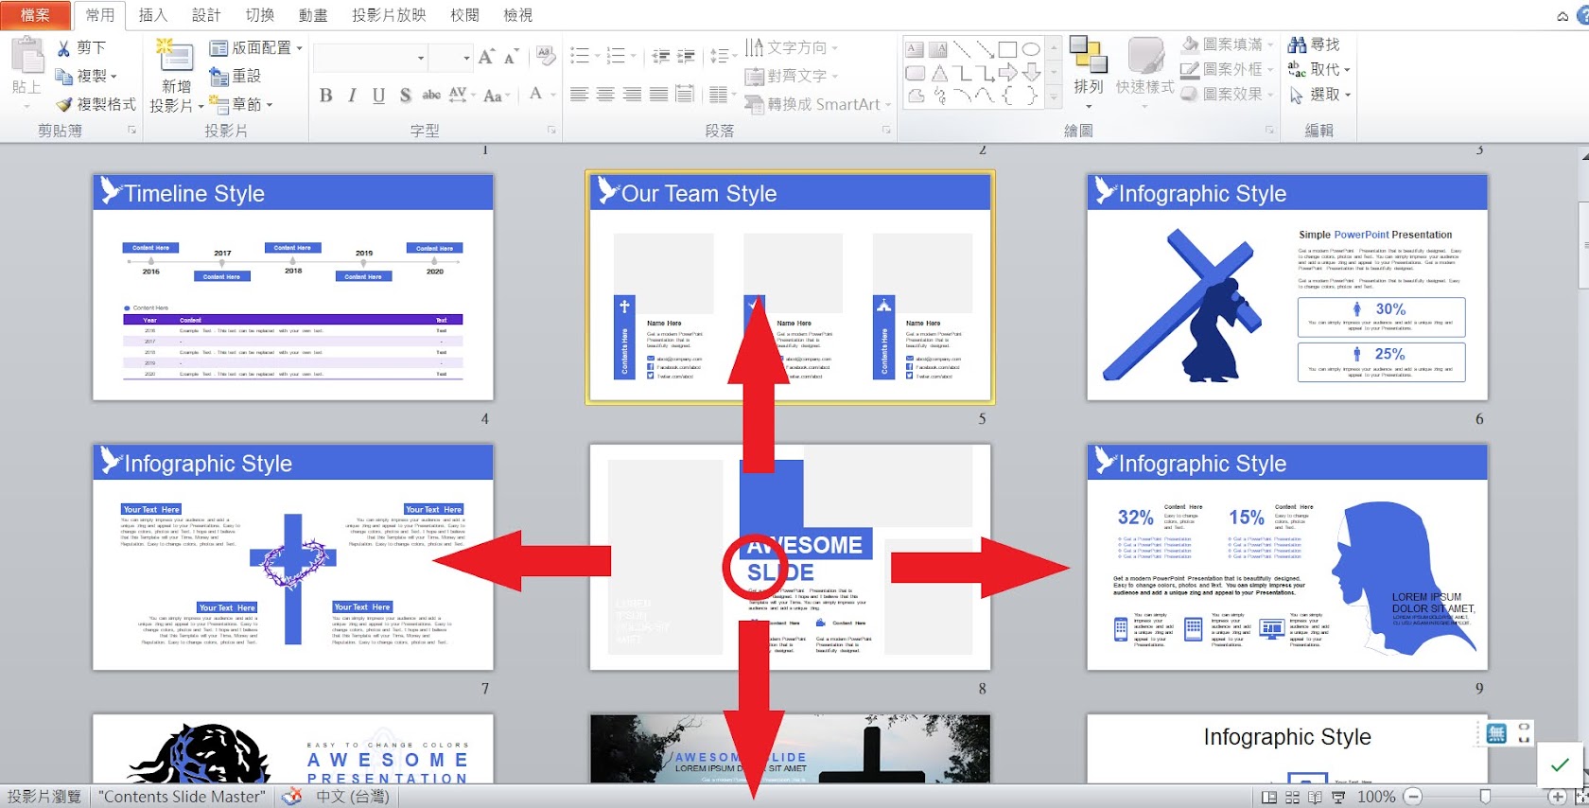Open the 檔案 (File) tab
The width and height of the screenshot is (1589, 808).
35,15
